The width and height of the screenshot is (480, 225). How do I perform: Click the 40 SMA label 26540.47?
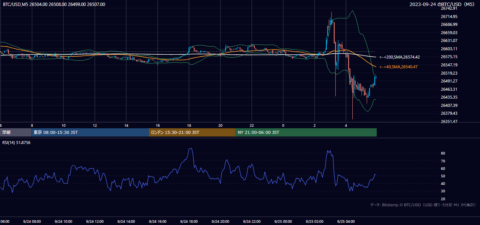click(x=398, y=67)
